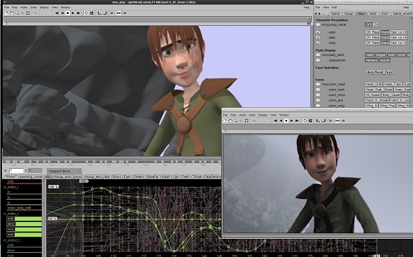Click the fit-to-frame icon in top player
Screen dimensions: 413x257
(x=28, y=13)
